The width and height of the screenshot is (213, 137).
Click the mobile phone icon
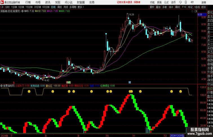click(186, 2)
